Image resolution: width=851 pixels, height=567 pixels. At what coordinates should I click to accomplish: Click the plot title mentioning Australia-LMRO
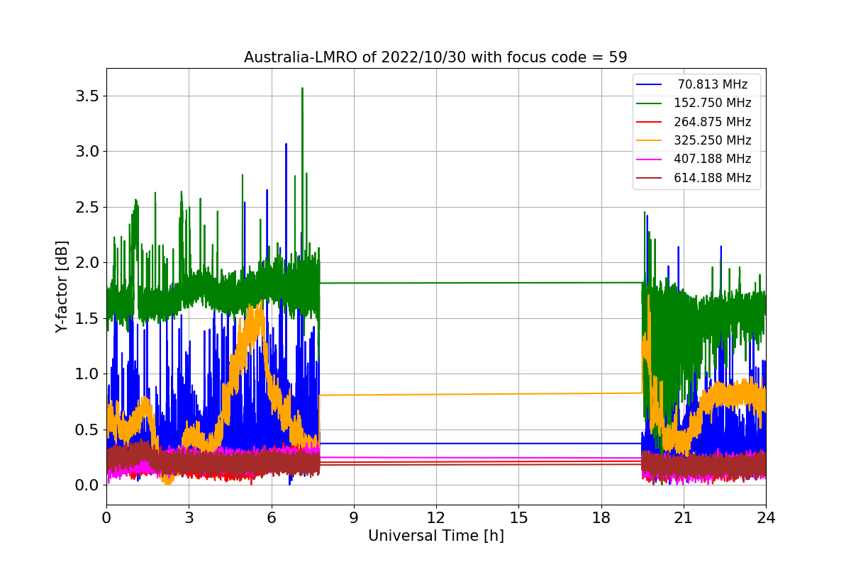435,57
